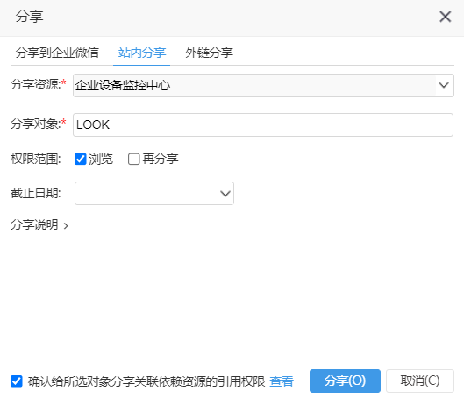Expand the 截止日期 dropdown arrow

(225, 194)
